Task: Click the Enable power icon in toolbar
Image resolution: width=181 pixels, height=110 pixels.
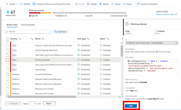Action: 76,4
